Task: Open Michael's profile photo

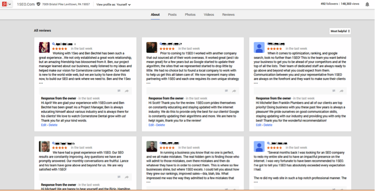Action: click(x=44, y=146)
